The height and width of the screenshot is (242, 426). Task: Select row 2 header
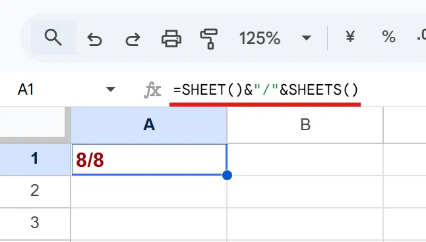[x=35, y=191]
